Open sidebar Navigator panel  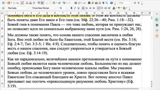point(157,36)
